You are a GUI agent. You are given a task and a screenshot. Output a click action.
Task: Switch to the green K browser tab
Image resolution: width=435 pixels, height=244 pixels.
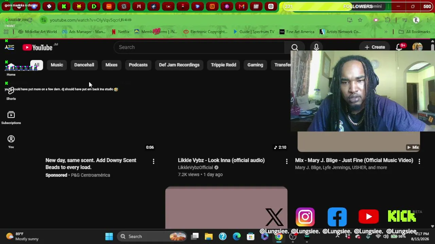[64, 6]
